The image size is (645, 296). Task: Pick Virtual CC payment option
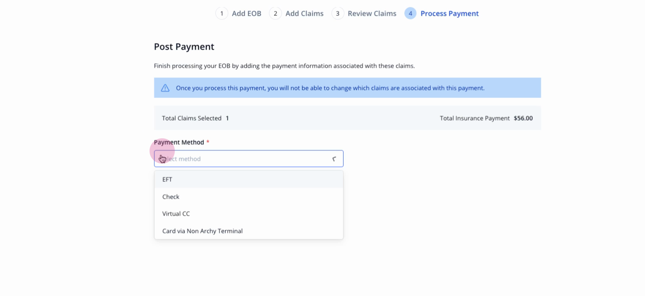tap(248, 214)
